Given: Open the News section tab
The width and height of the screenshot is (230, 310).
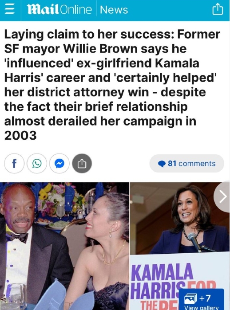Looking at the screenshot, I should (114, 10).
